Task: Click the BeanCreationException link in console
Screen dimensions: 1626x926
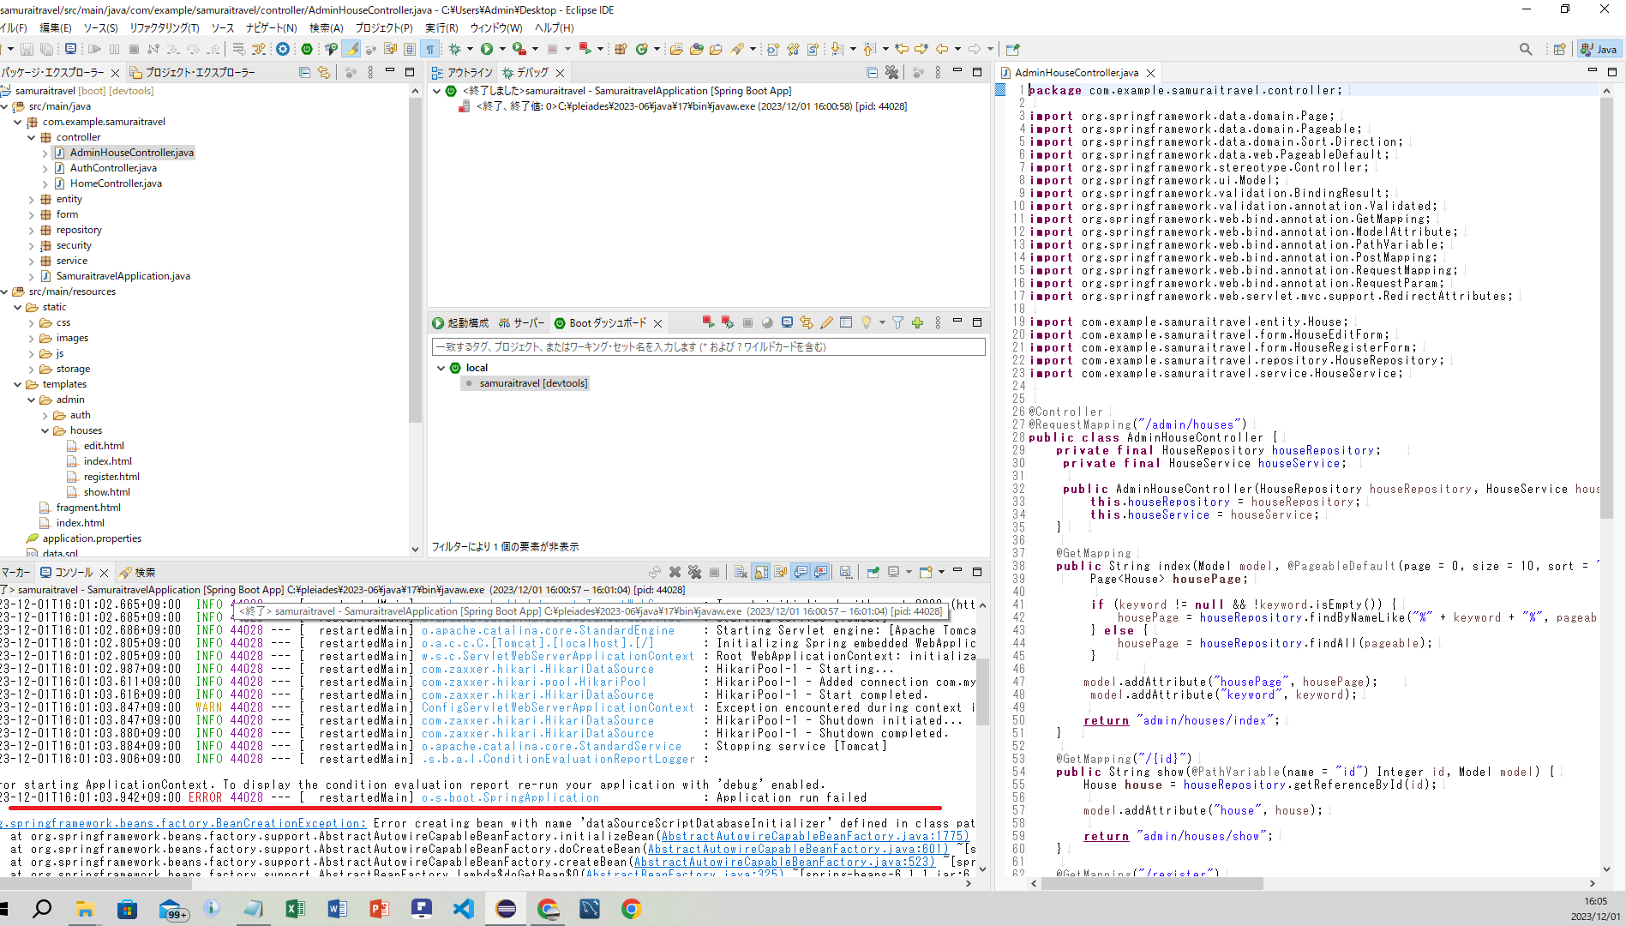Action: 183,823
